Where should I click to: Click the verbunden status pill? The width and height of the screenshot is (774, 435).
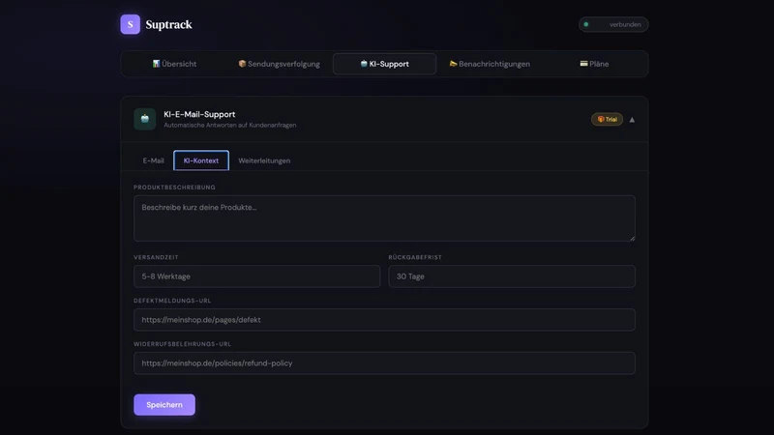[613, 24]
